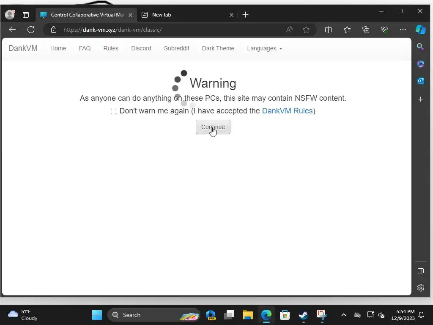Open Task View on the taskbar
433x325 pixels.
click(x=229, y=315)
